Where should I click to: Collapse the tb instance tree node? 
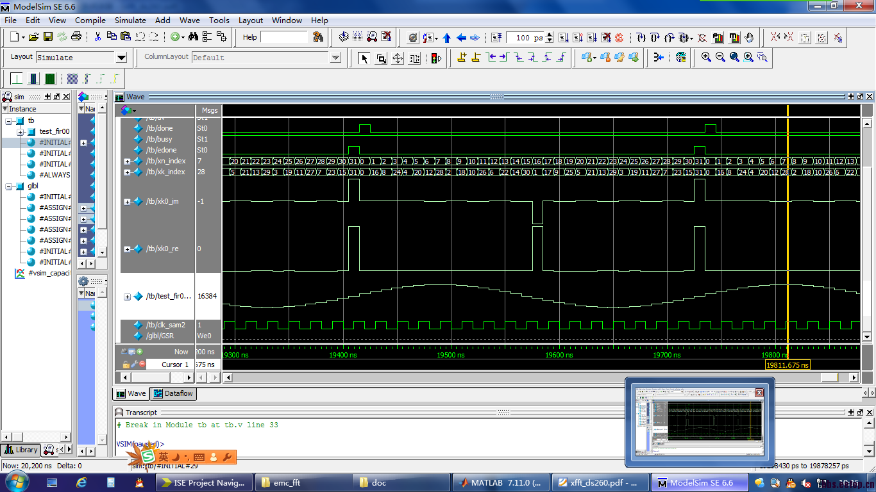[x=9, y=121]
